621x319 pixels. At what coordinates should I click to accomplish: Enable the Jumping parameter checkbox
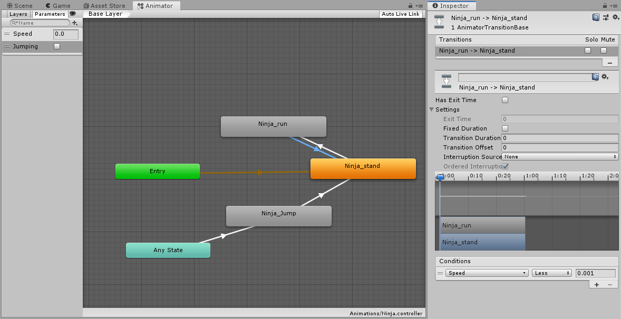pyautogui.click(x=57, y=46)
